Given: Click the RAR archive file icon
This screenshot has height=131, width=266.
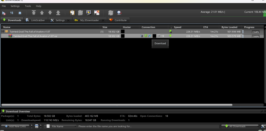Looking at the screenshot, I should point(10,36).
